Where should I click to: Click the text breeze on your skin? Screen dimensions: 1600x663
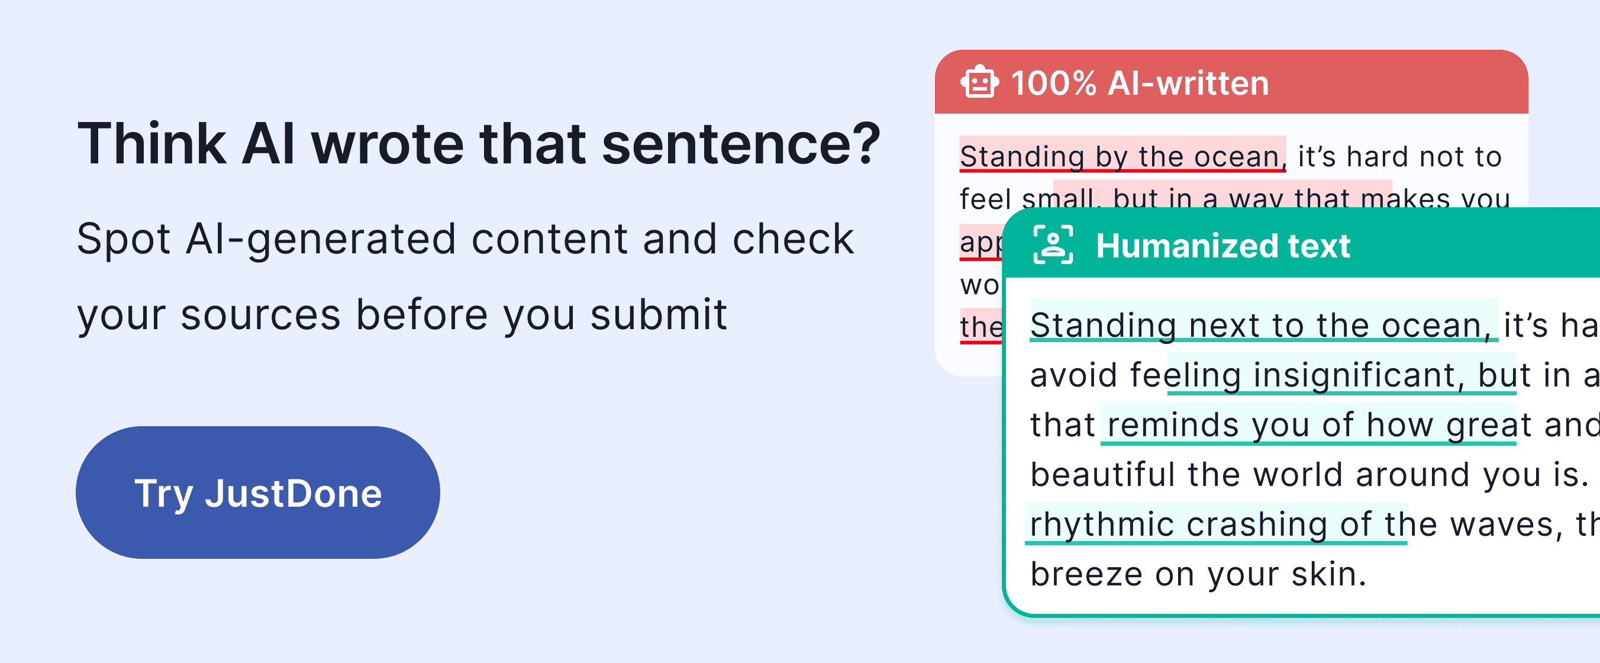click(x=1198, y=574)
